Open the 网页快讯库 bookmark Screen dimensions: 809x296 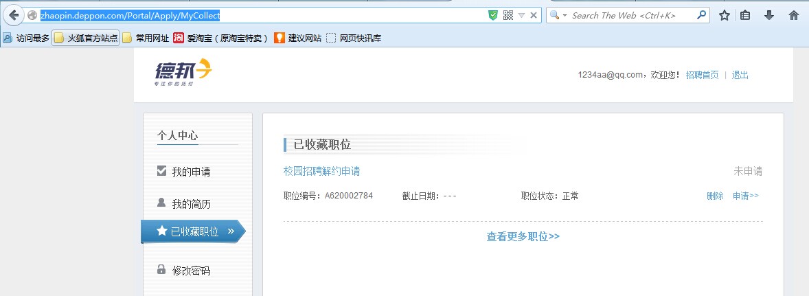354,38
